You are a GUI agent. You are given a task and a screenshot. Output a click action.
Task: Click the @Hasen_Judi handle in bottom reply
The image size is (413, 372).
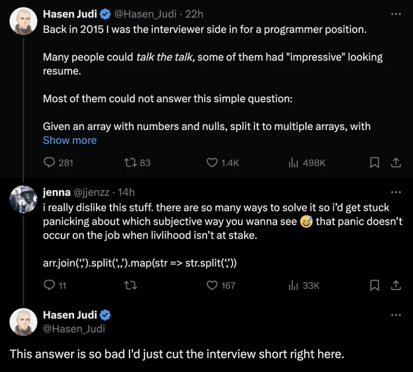click(x=74, y=328)
